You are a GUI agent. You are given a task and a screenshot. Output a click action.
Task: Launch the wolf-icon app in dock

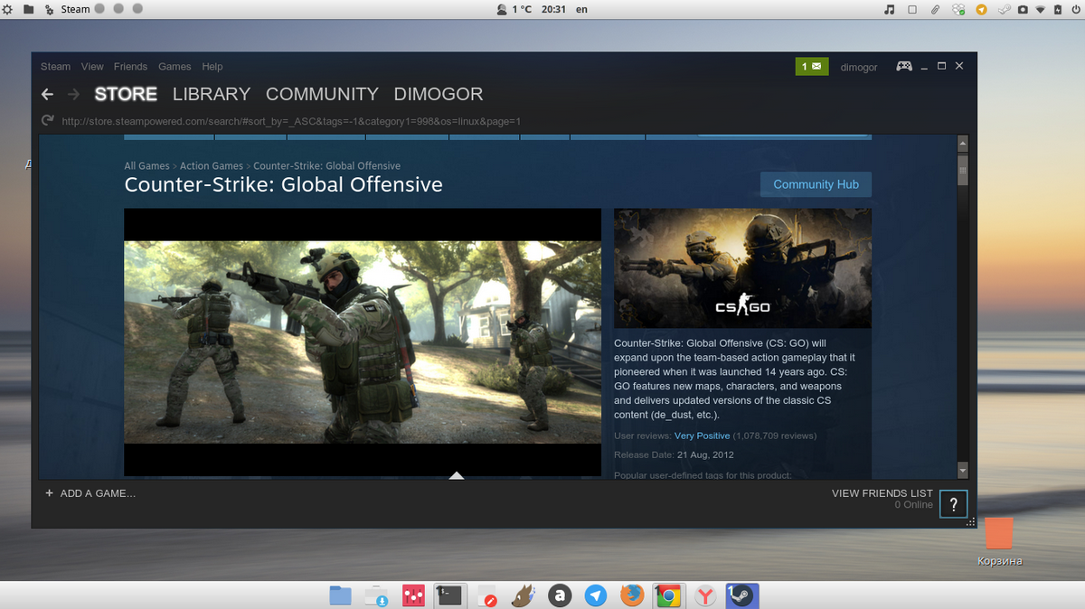(524, 595)
